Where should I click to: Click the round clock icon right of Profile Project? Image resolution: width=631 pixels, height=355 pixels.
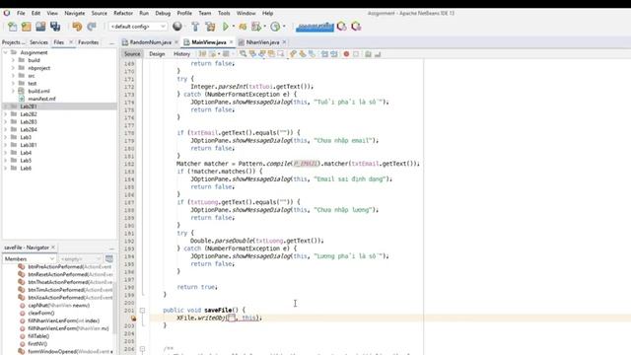click(275, 27)
